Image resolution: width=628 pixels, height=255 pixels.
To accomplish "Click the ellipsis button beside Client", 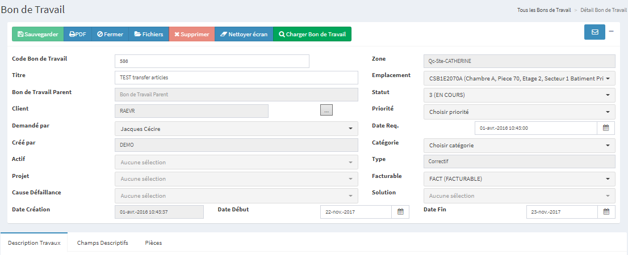I will [x=326, y=110].
